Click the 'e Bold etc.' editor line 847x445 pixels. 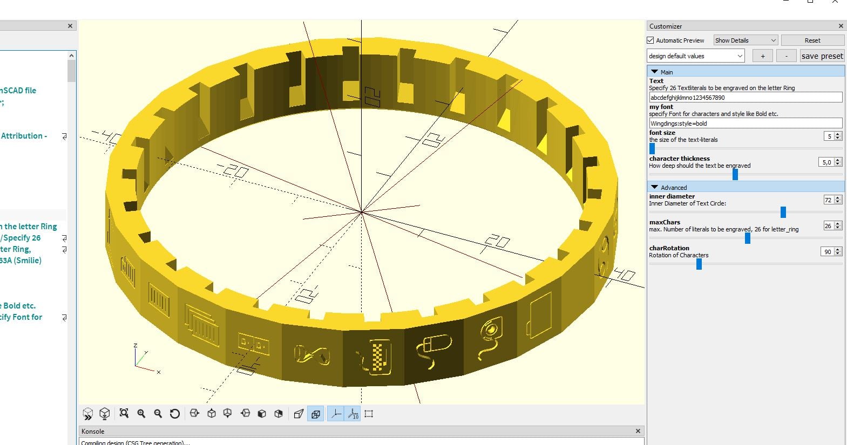(x=18, y=306)
